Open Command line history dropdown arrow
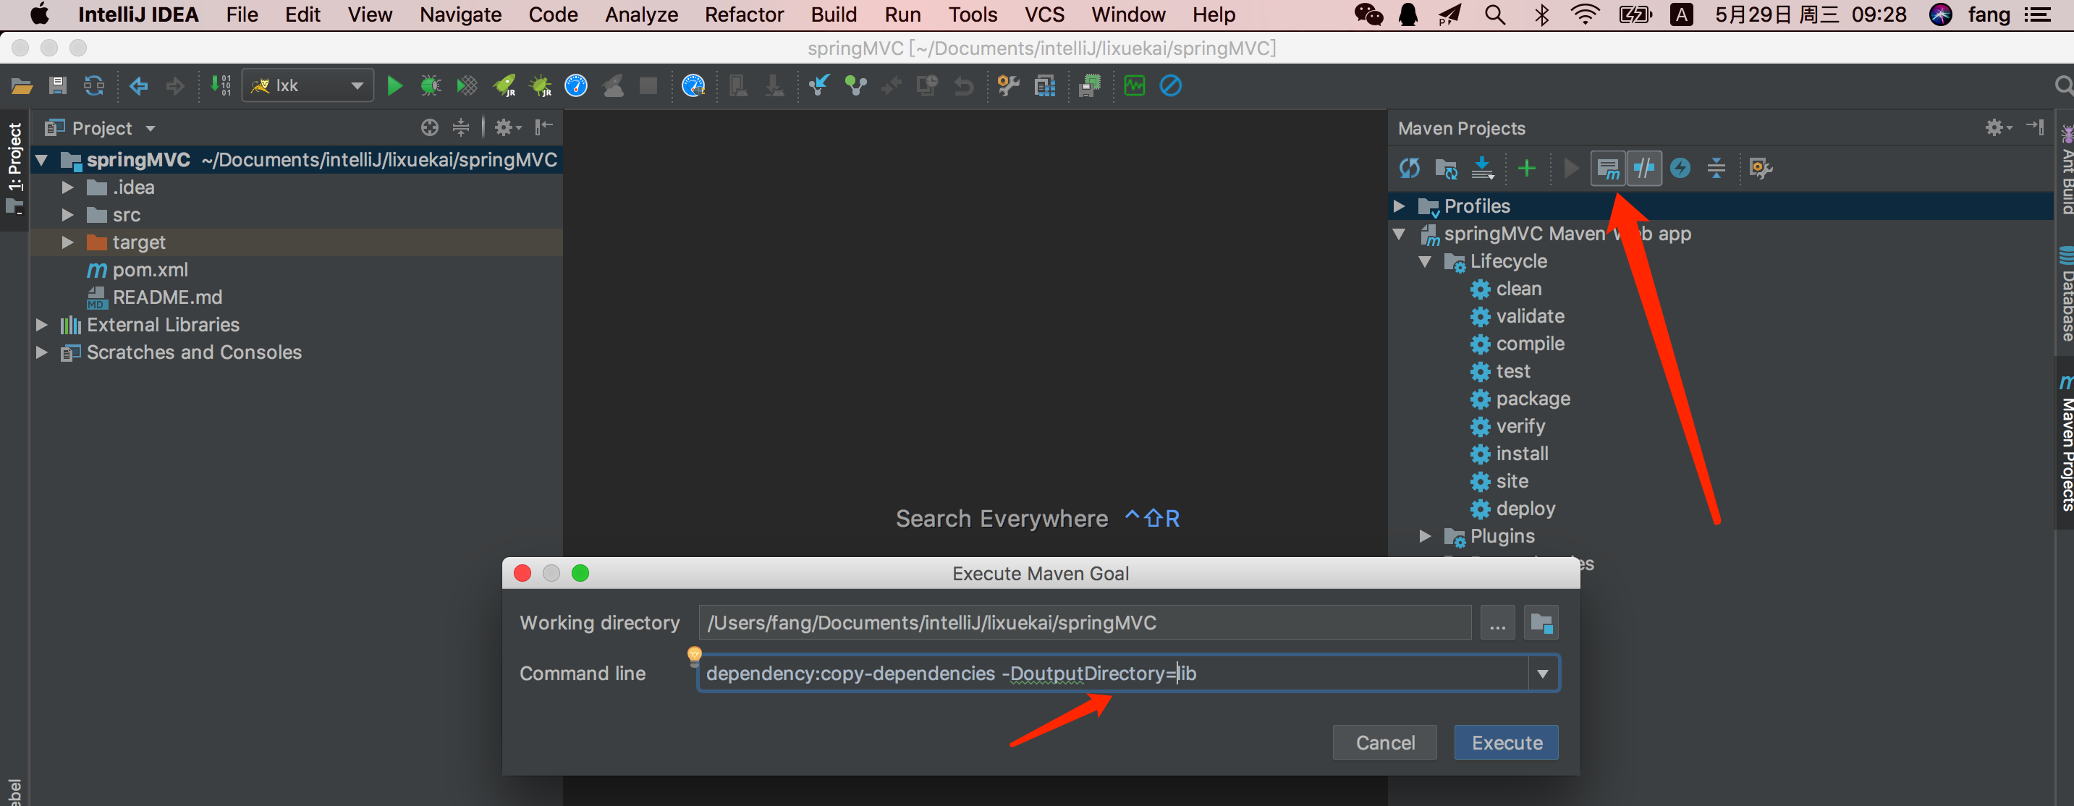The height and width of the screenshot is (806, 2074). tap(1543, 674)
